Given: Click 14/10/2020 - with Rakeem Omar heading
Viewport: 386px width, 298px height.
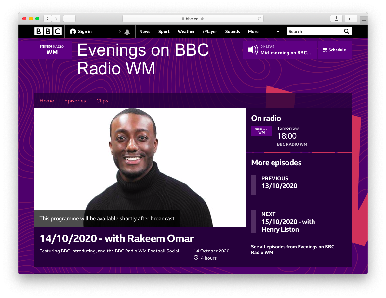Looking at the screenshot, I should 117,238.
